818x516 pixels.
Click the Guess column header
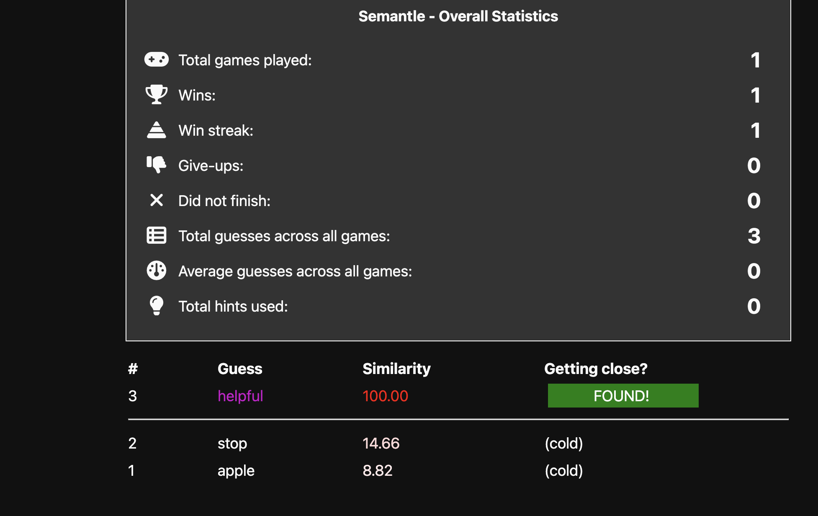(240, 369)
